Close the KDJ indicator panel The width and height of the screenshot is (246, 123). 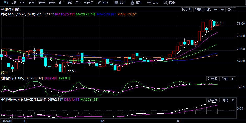pyautogui.click(x=233, y=79)
